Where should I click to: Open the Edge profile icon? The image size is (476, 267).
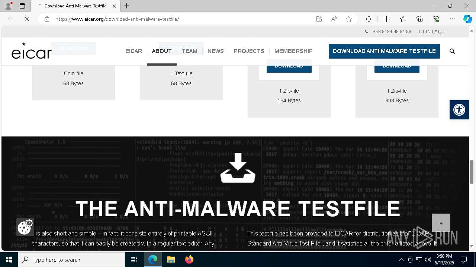click(8, 6)
